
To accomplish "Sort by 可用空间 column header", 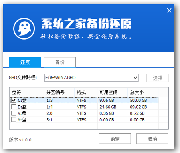I will click(x=113, y=92).
